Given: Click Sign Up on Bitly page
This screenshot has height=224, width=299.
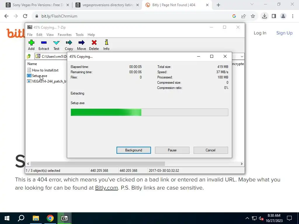Looking at the screenshot, I should click(284, 33).
